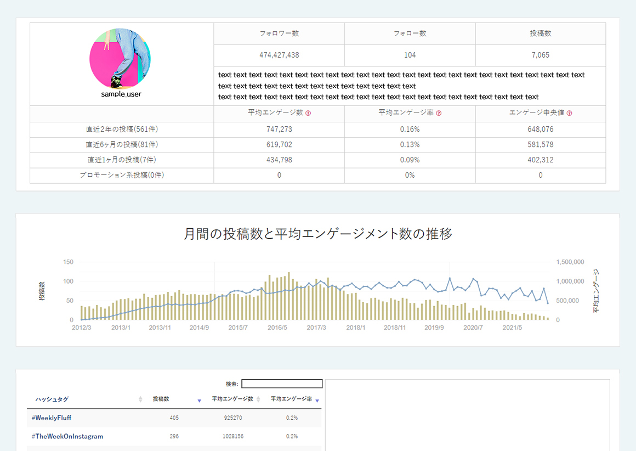Viewport: 636px width, 451px height.
Task: Click y-axis label 1,500,000
Action: [570, 262]
